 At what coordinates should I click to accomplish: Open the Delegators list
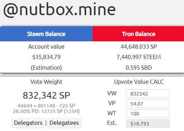(x=28, y=123)
